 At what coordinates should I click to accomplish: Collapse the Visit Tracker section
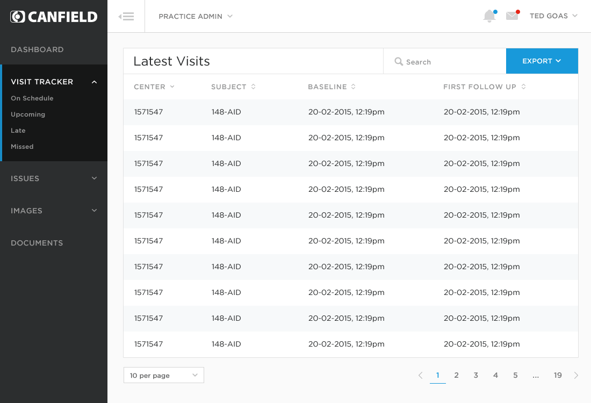click(x=95, y=82)
